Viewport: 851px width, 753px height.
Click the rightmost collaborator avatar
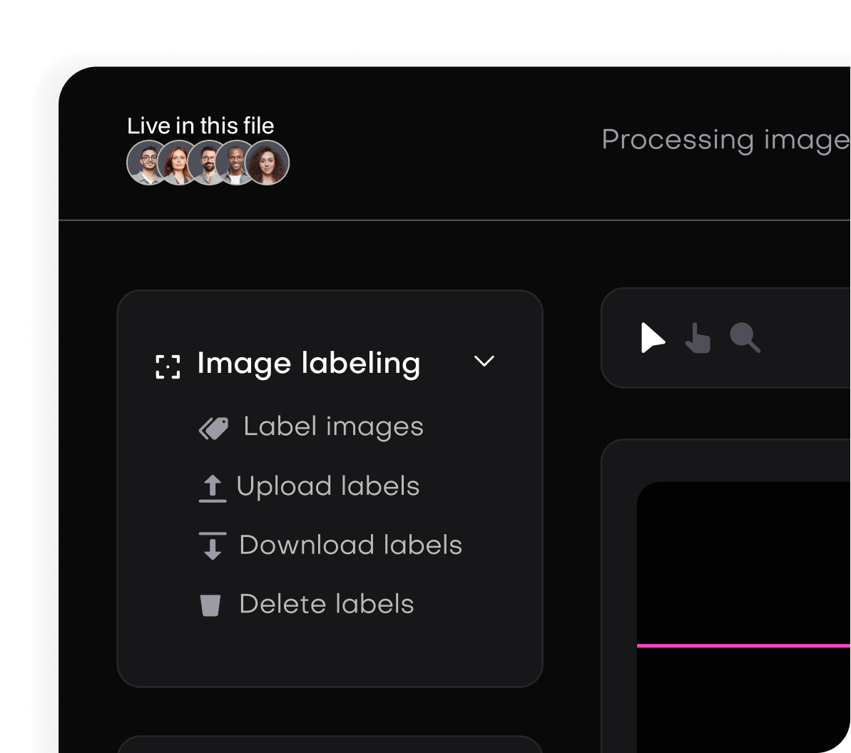269,163
